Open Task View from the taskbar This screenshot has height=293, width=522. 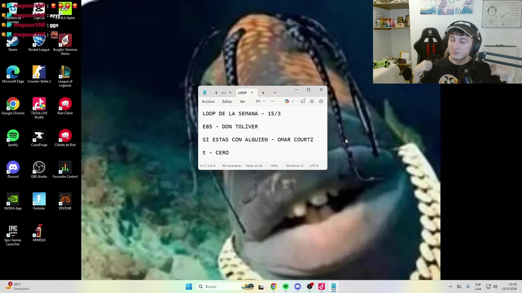point(261,286)
